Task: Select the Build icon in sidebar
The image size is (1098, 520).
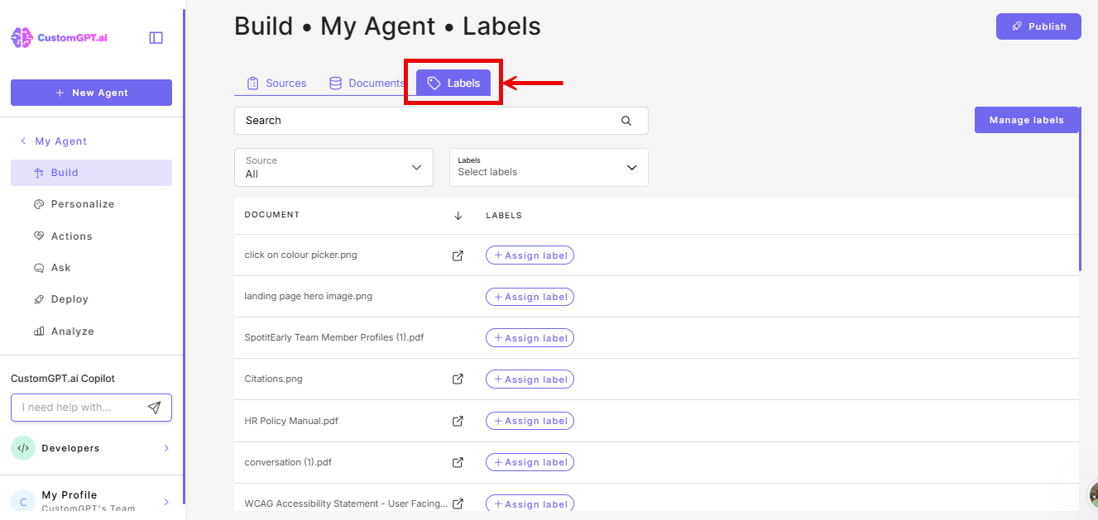Action: tap(38, 172)
